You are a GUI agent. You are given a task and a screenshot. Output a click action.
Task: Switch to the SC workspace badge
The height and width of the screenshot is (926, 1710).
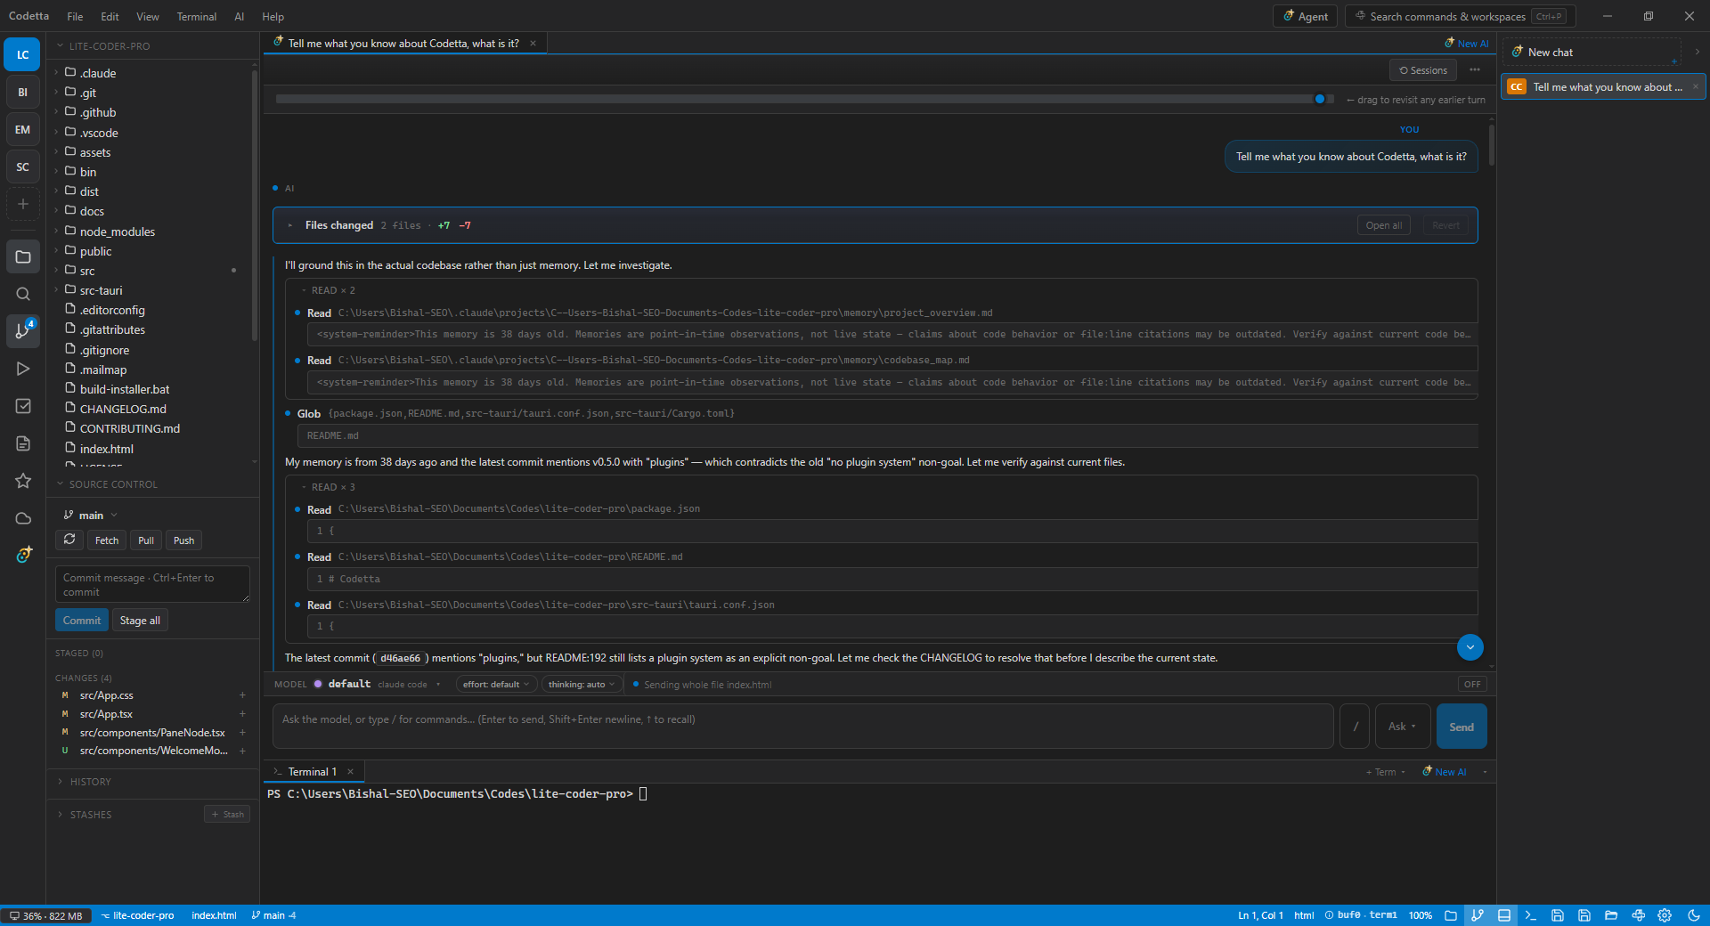[x=22, y=167]
